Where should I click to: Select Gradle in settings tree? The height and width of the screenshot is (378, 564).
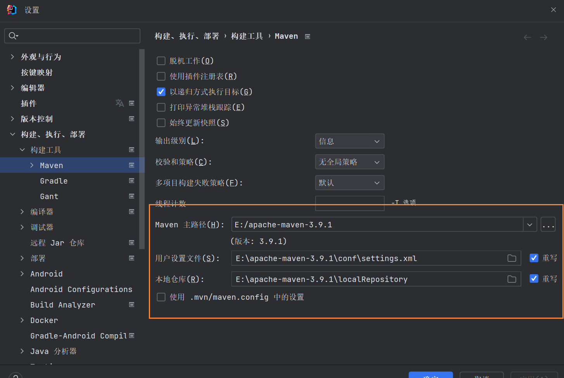54,181
